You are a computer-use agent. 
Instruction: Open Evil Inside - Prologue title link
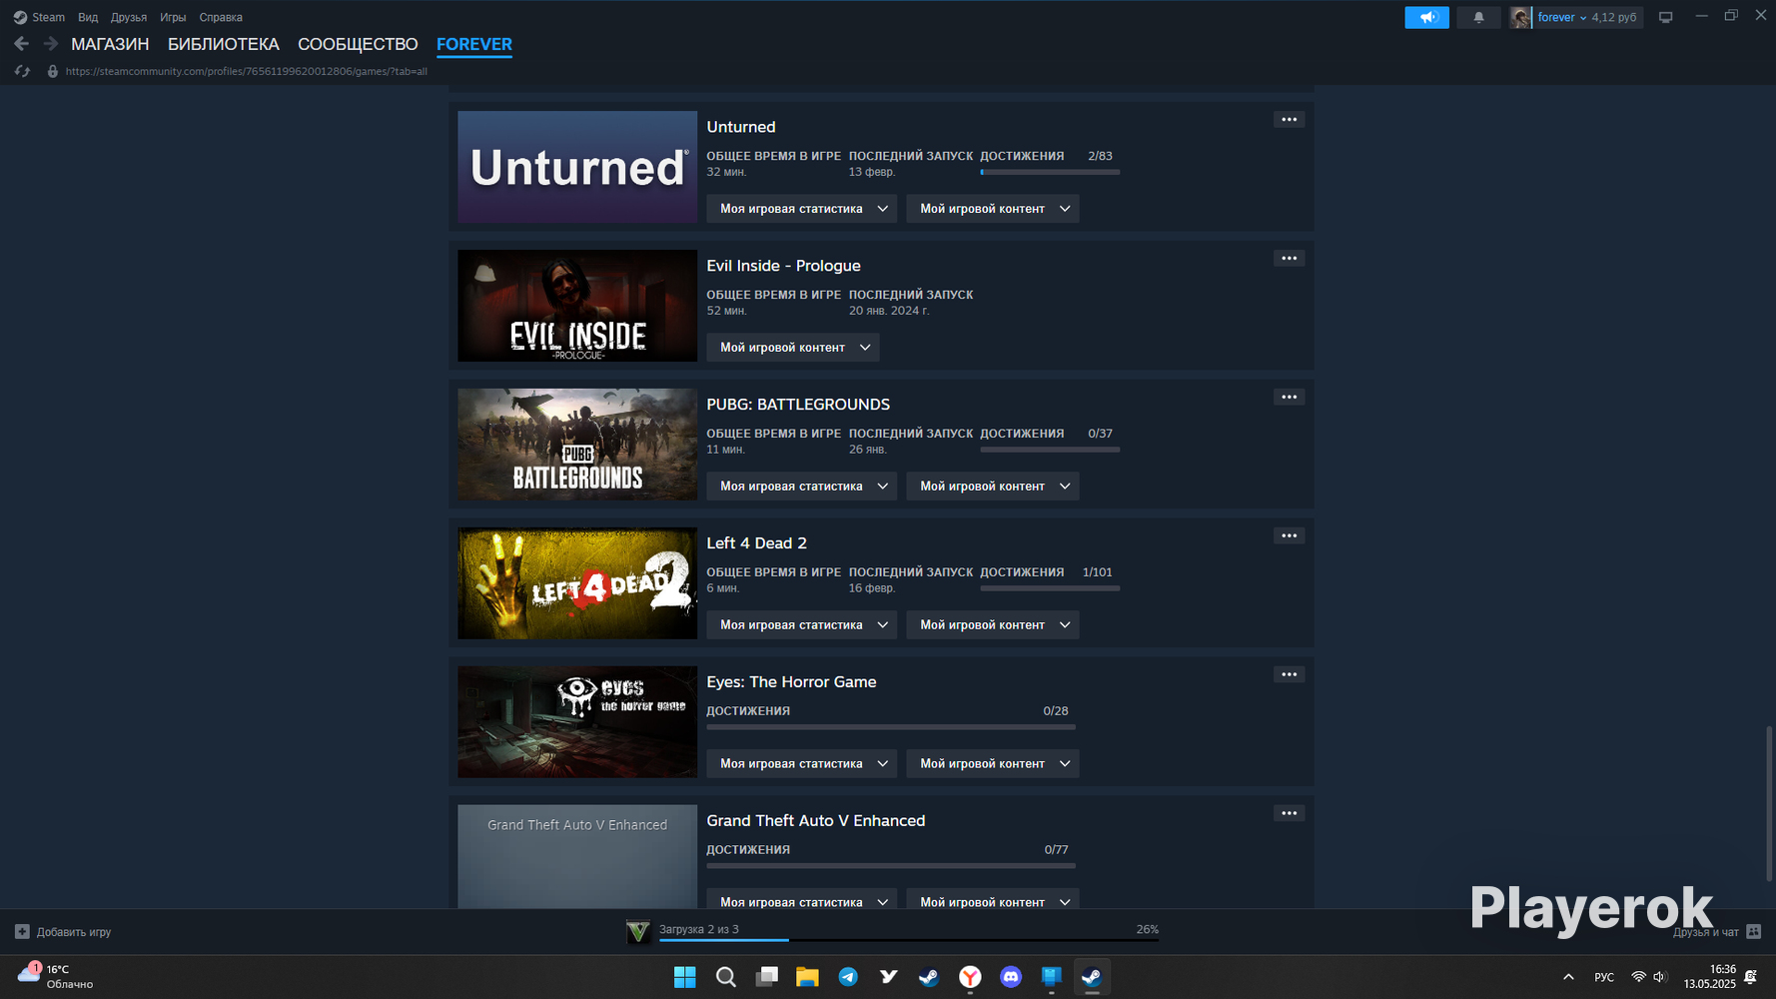[x=784, y=266]
